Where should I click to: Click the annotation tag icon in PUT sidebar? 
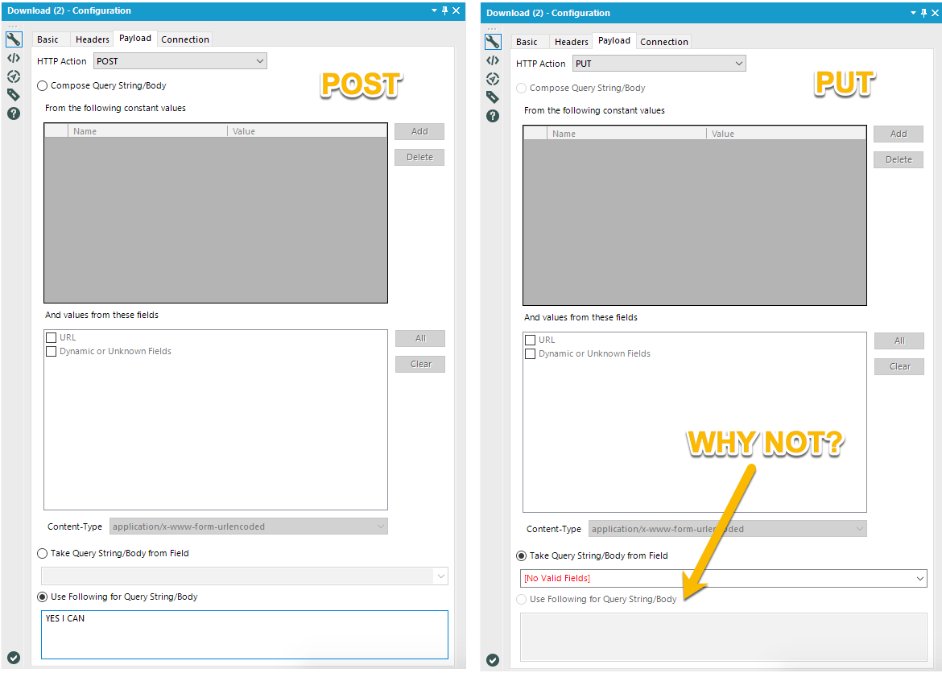493,97
